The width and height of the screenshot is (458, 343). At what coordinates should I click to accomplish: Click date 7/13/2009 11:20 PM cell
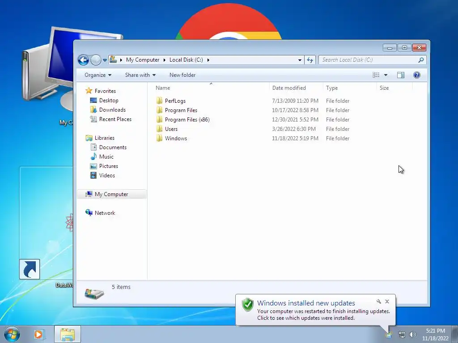[295, 100]
